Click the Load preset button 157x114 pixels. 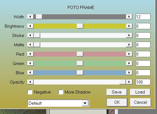click(140, 92)
